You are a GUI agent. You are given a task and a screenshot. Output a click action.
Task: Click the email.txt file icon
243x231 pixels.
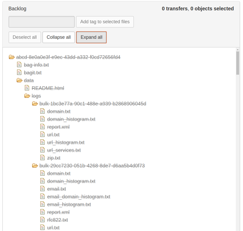[42, 189]
